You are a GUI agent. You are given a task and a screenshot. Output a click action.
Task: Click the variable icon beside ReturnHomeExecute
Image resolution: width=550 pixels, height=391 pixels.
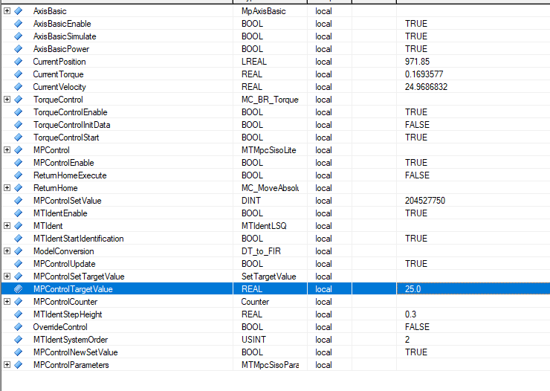click(19, 175)
